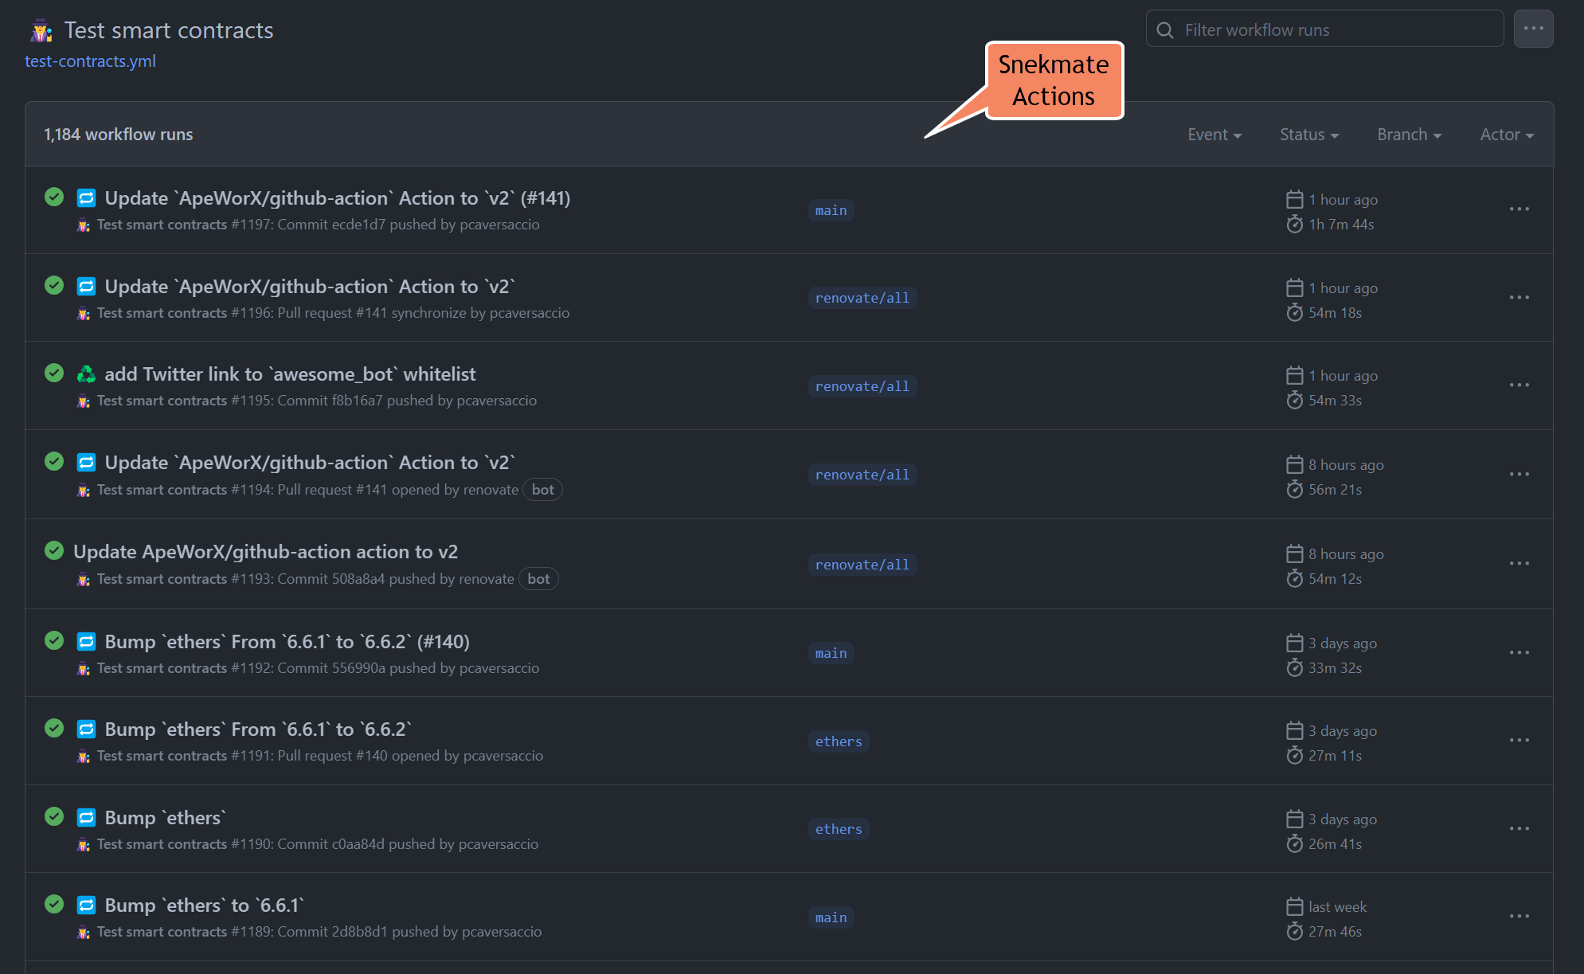
Task: Click the repository avatar beside Test smart contracts #1193
Action: [x=84, y=580]
